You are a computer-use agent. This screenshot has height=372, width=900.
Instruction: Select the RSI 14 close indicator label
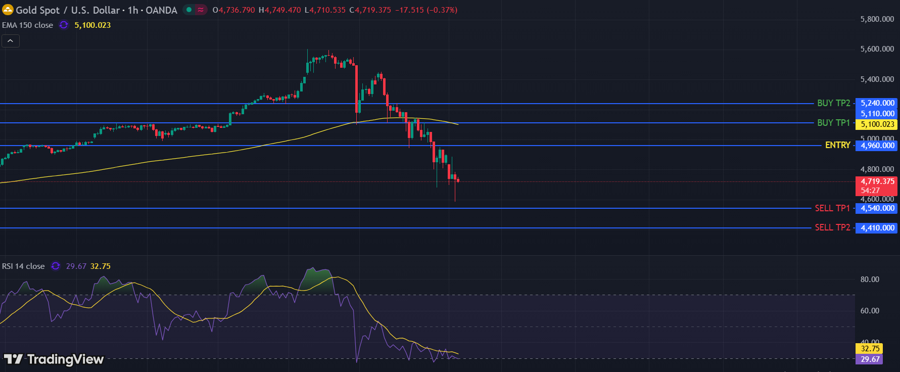[23, 266]
